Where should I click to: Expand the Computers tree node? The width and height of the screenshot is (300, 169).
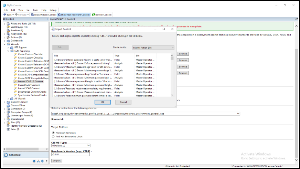(4, 109)
